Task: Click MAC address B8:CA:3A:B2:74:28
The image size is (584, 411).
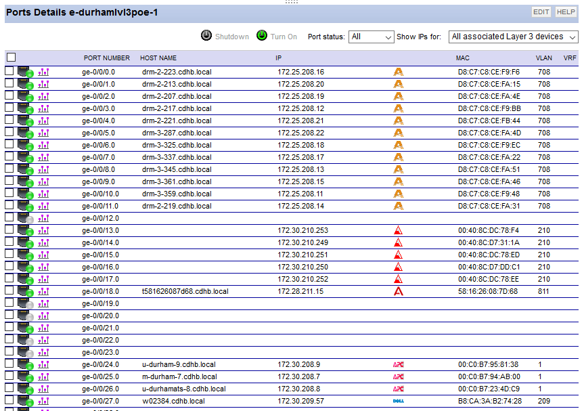Action: click(490, 401)
